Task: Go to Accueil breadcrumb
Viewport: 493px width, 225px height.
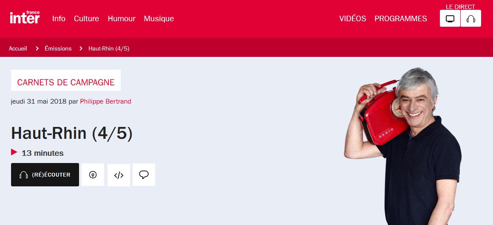Action: click(x=18, y=48)
